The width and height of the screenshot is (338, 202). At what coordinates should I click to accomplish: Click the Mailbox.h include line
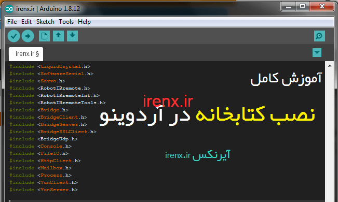pos(40,168)
